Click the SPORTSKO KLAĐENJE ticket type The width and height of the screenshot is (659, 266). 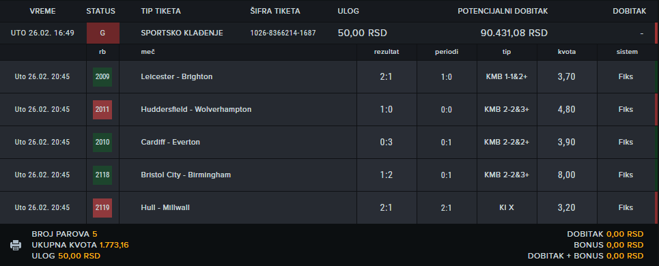(182, 33)
